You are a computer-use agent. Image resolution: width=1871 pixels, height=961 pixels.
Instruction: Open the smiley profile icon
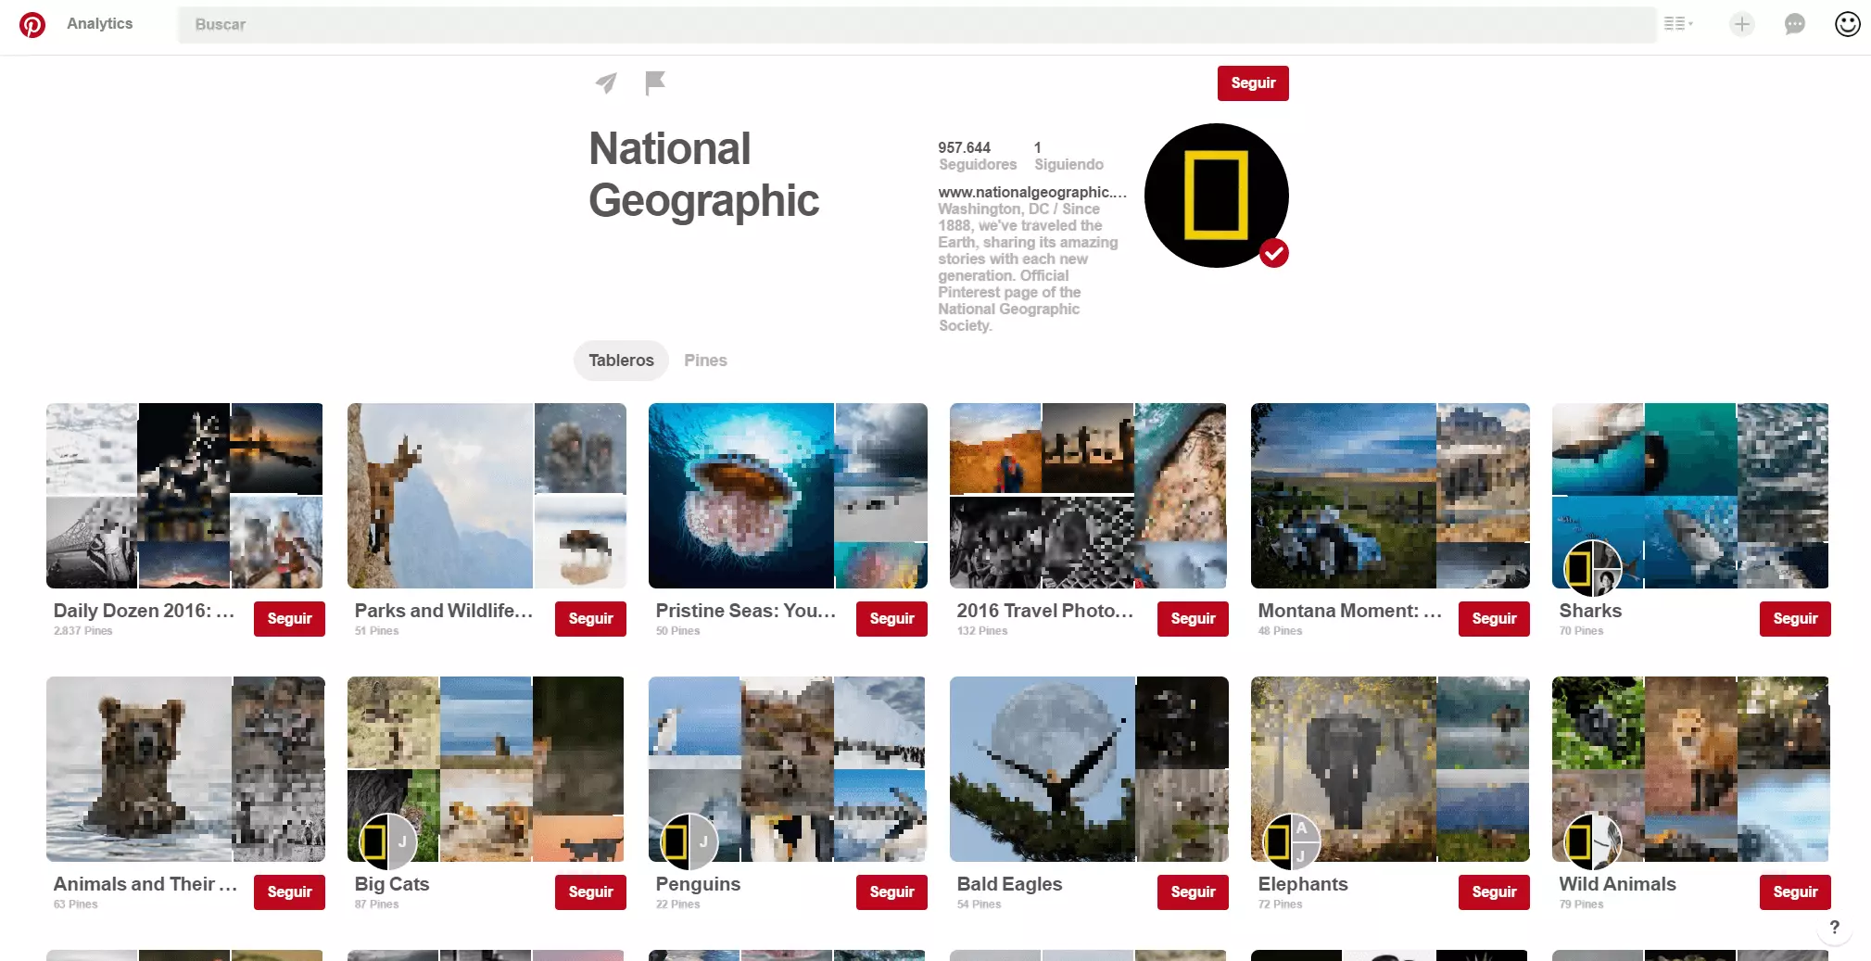pyautogui.click(x=1848, y=24)
